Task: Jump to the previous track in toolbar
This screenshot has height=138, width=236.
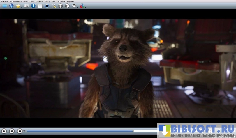Action: tap(61, 6)
